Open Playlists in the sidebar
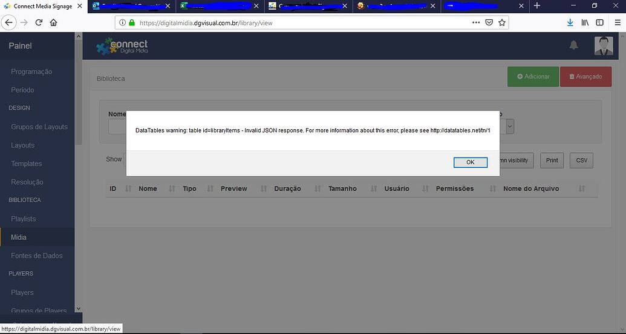Screen dimensions: 626x334 click(24, 219)
